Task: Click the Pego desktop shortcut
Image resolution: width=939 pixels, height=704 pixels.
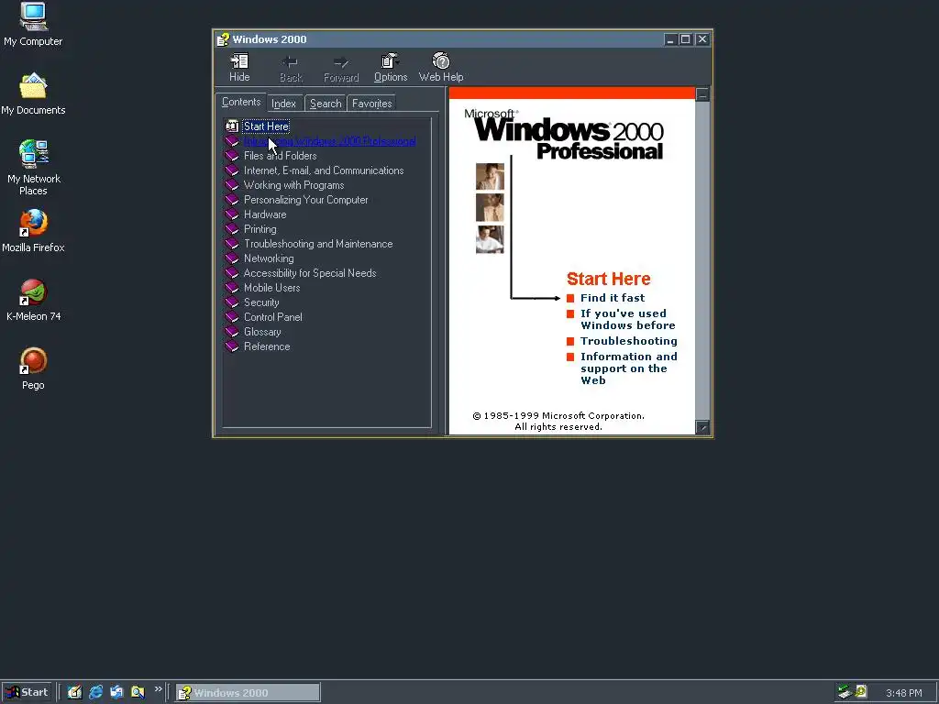Action: tap(33, 368)
